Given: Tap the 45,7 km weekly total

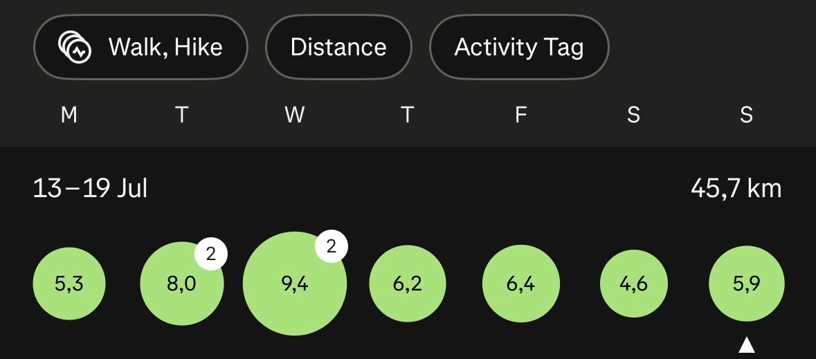Looking at the screenshot, I should (x=736, y=188).
